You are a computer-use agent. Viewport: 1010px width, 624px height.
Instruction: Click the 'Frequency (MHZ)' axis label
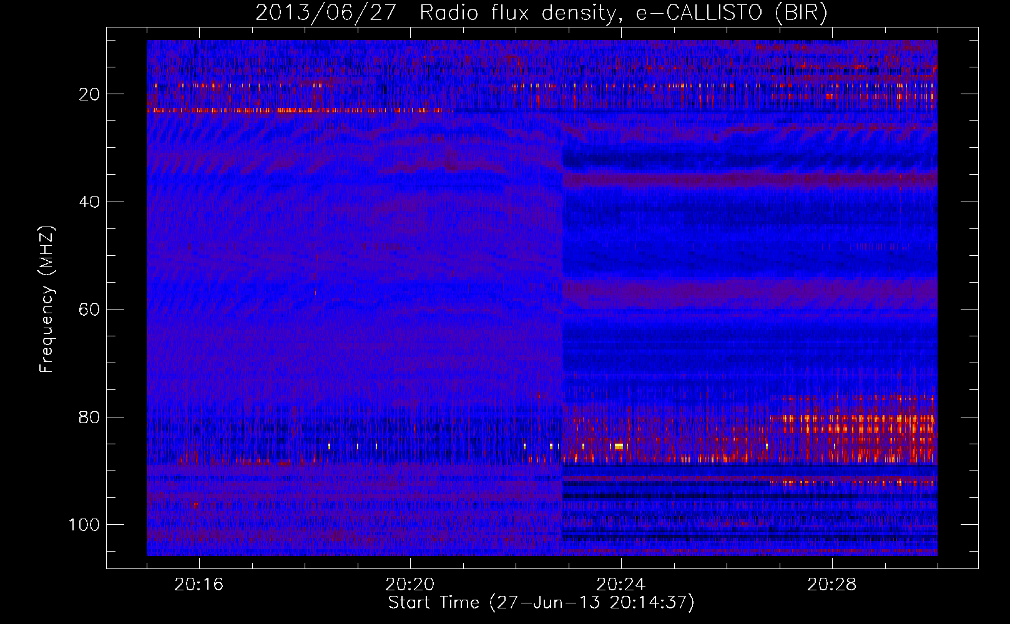point(47,300)
